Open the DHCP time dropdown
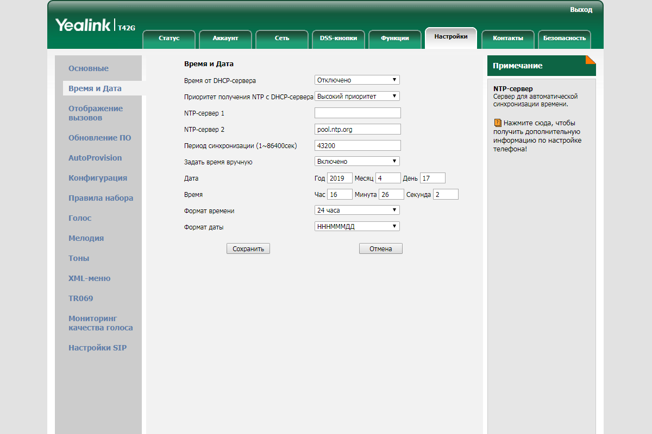Viewport: 652px width, 434px height. tap(357, 80)
